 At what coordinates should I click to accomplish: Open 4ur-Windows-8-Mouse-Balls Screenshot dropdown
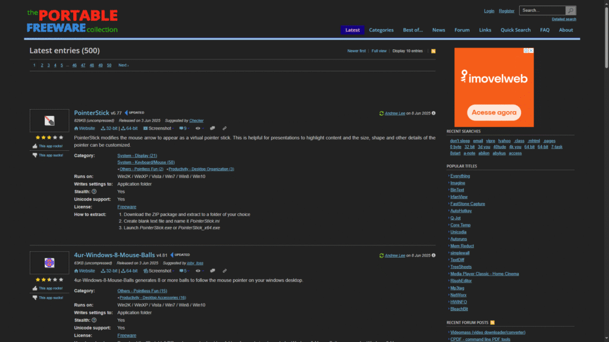pos(157,271)
